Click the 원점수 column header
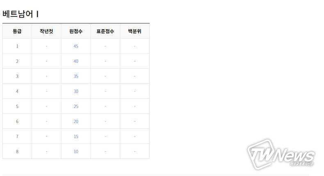This screenshot has height=176, width=324. tap(76, 31)
